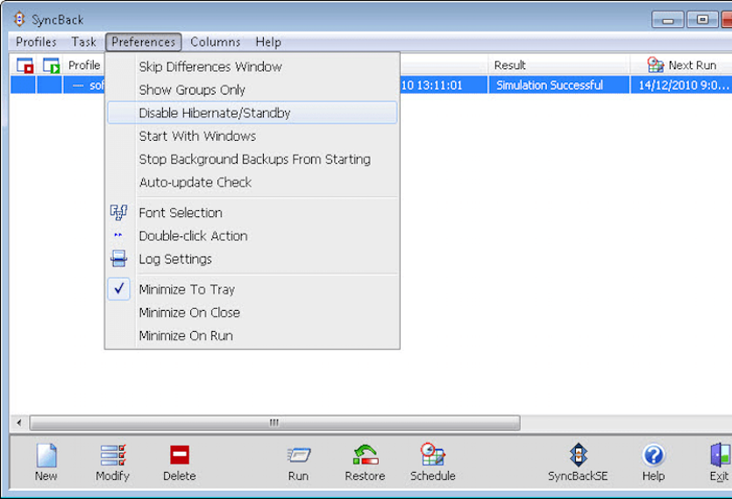732x499 pixels.
Task: Click the horizontal scrollbar thumb
Action: [x=274, y=423]
